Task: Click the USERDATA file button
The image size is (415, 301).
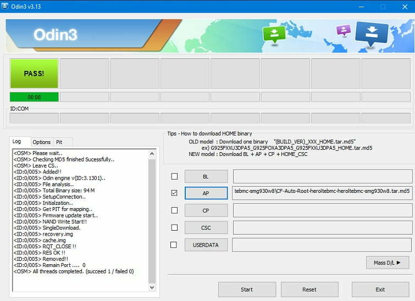Action: coord(206,245)
